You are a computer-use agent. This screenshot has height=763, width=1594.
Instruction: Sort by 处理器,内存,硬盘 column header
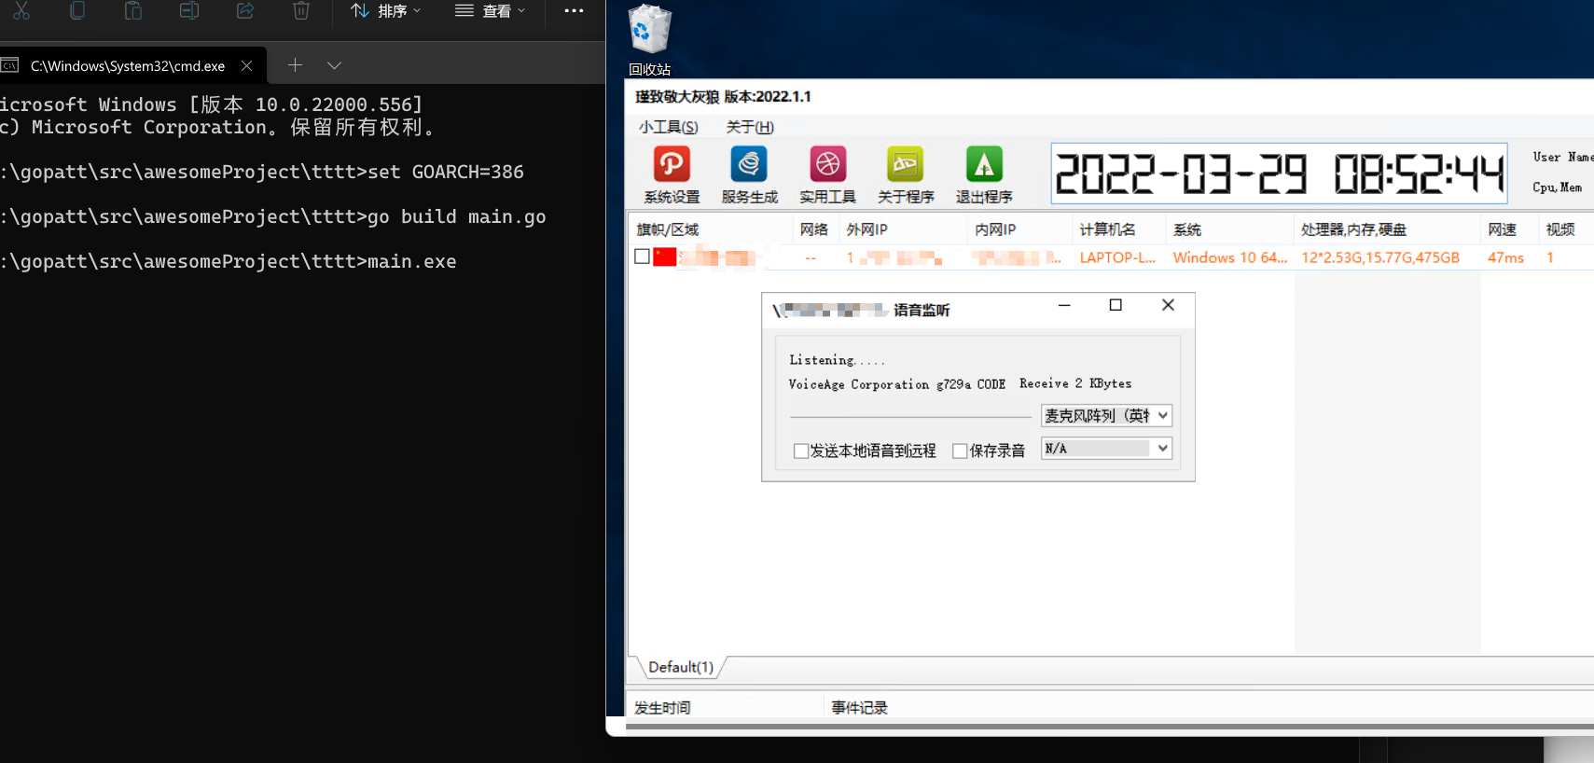1388,229
